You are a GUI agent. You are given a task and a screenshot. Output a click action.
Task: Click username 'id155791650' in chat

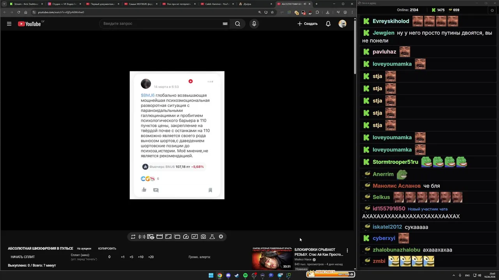389,209
